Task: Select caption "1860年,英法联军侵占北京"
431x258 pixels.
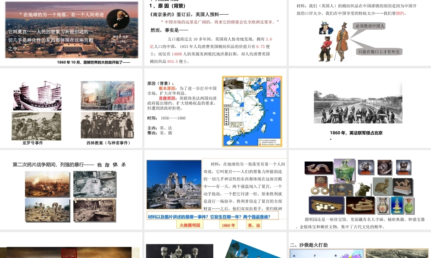Action: [356, 133]
